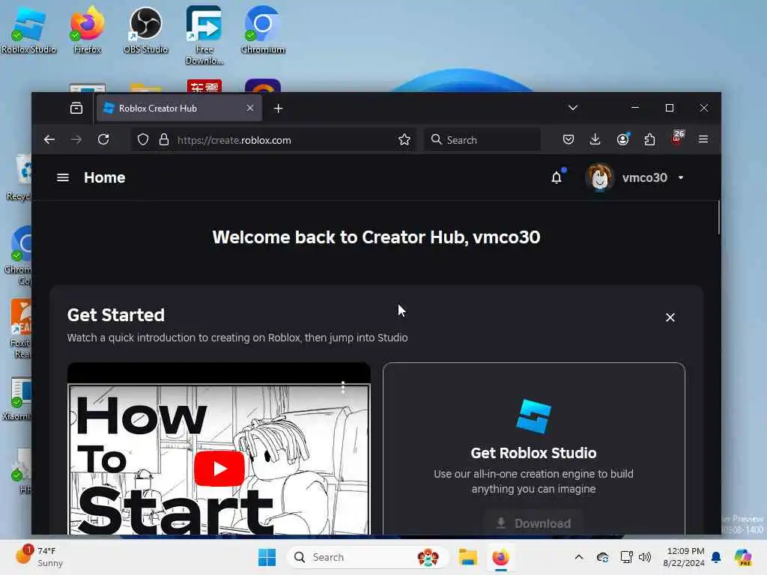Open Chromium desktop shortcut
767x575 pixels.
[263, 30]
